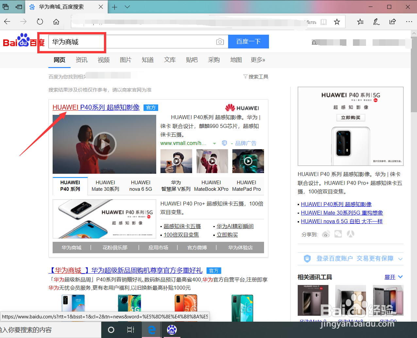Open browser settings and more ellipsis
The image size is (417, 338).
409,22
